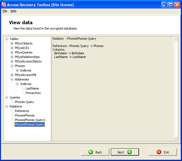Expand the MSysQueries table node
182x161 pixels.
(x=12, y=52)
